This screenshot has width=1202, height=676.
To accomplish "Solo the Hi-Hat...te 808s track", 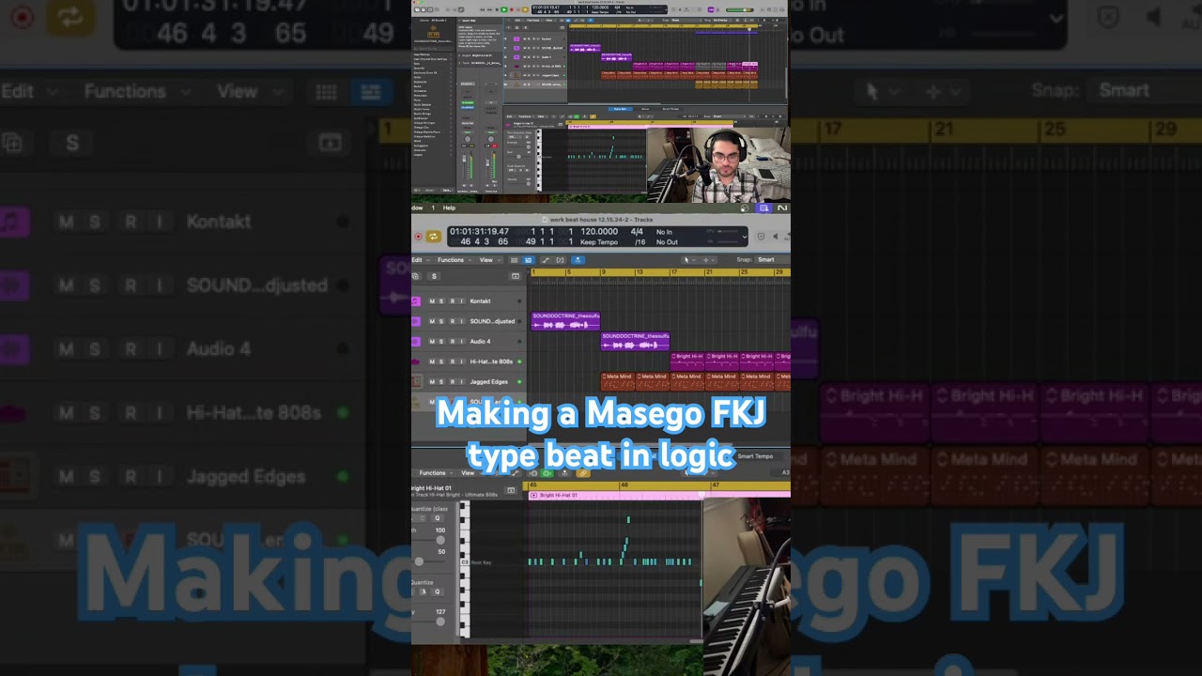I will (441, 361).
